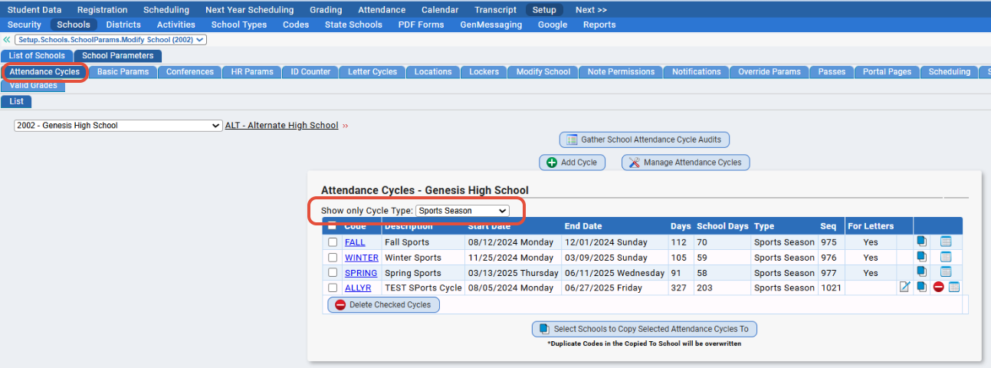This screenshot has height=368, width=991.
Task: Click Select Schools to Copy Selected Attendance Cycles To
Action: pyautogui.click(x=645, y=329)
